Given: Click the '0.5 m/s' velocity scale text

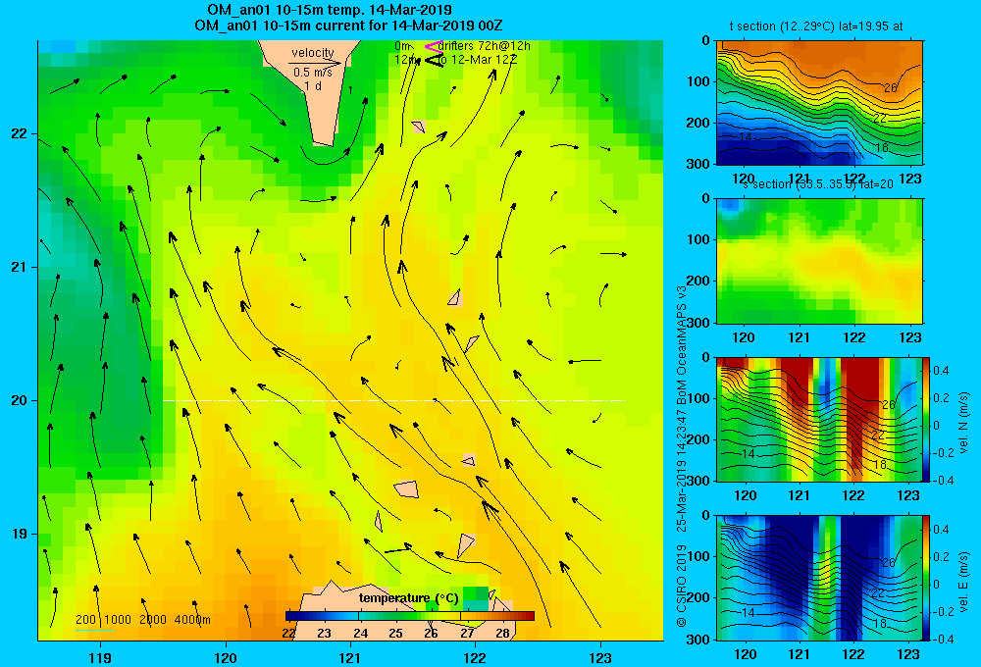Looking at the screenshot, I should [313, 73].
